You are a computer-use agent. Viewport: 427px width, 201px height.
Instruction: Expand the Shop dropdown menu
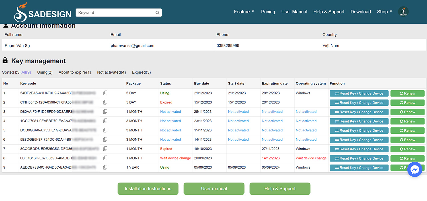385,12
